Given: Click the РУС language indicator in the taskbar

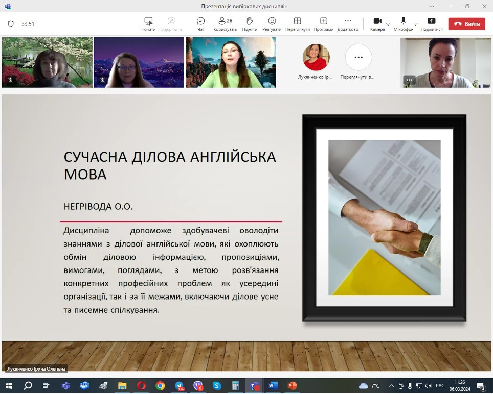Looking at the screenshot, I should click(x=439, y=386).
